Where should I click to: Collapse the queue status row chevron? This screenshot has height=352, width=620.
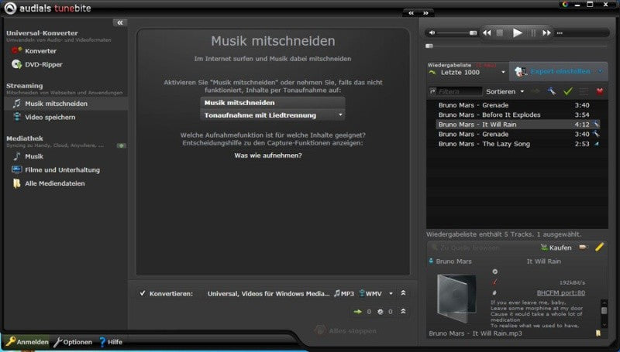(403, 311)
